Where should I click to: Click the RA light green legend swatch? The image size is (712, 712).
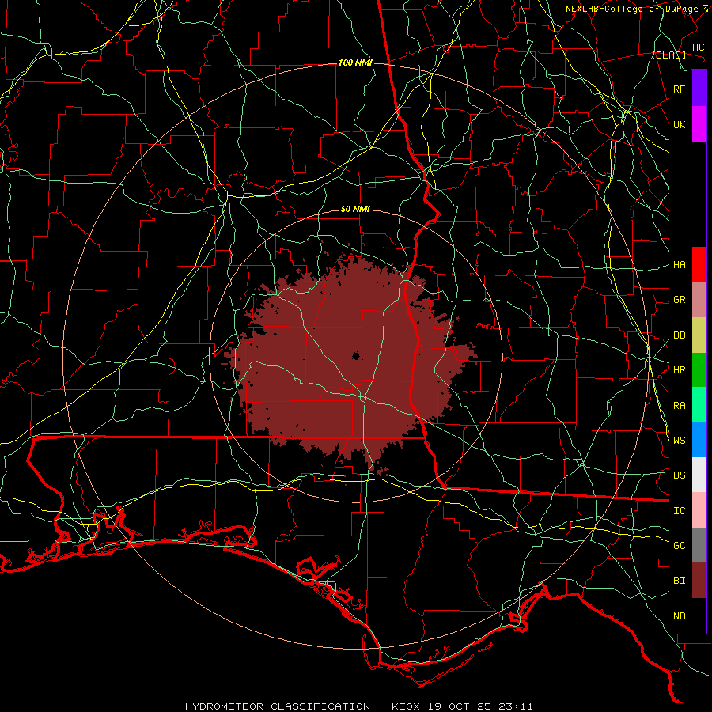coord(699,404)
